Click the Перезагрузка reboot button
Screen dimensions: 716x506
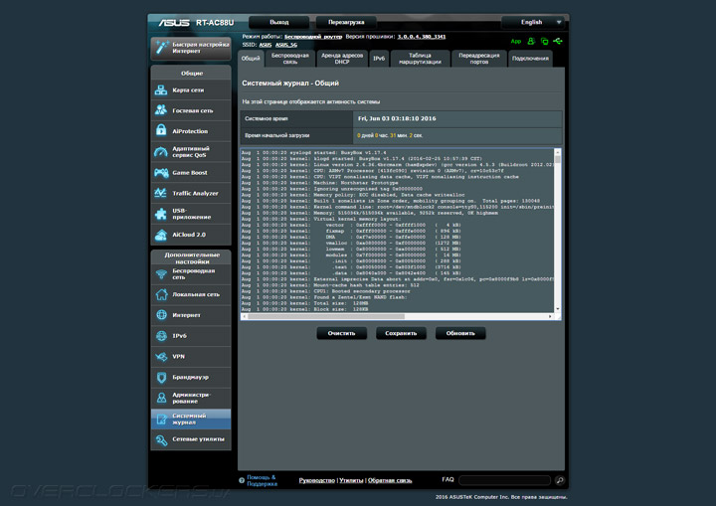(346, 22)
